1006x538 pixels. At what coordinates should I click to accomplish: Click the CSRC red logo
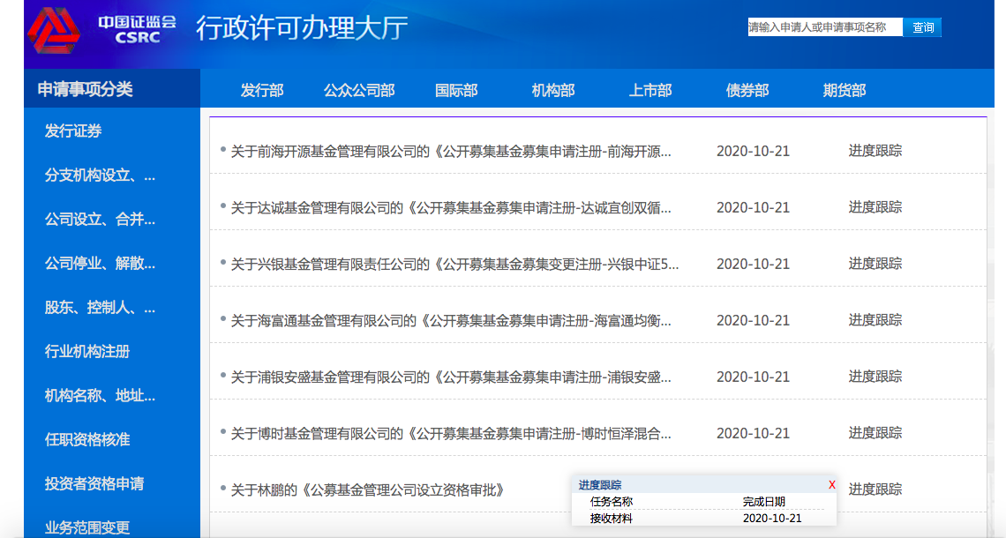(53, 30)
